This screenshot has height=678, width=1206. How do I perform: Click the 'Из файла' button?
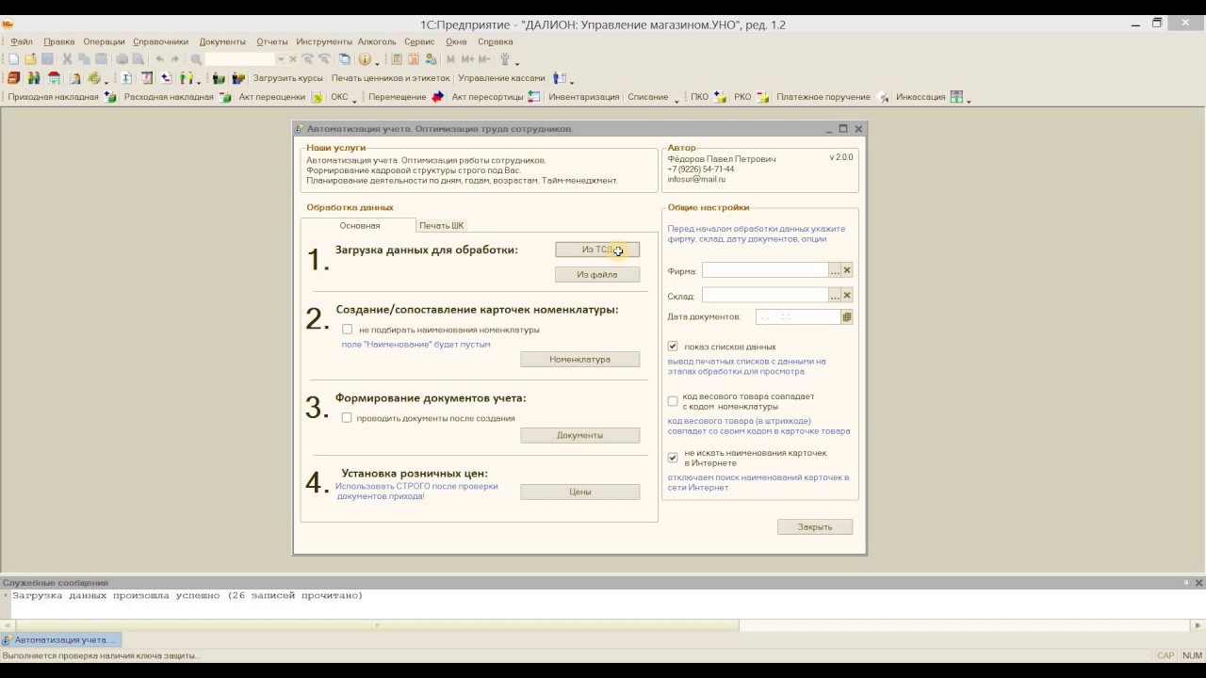point(597,275)
